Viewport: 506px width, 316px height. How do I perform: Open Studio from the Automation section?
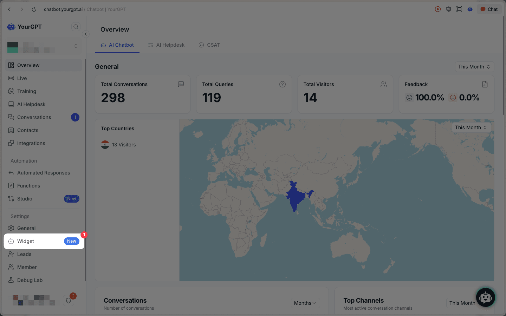tap(25, 199)
